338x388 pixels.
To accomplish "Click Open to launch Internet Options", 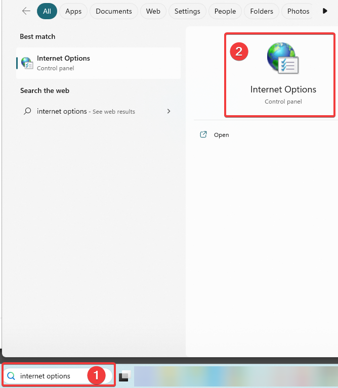I will (221, 135).
